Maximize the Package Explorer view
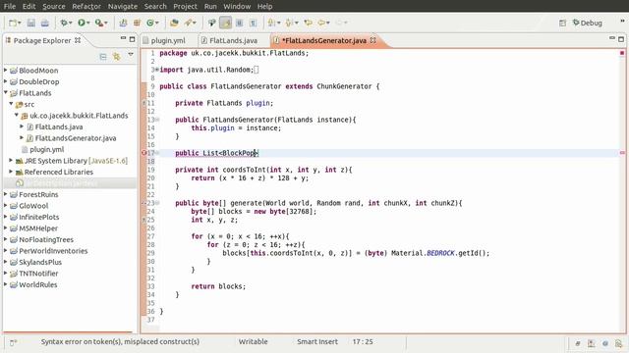Image resolution: width=629 pixels, height=353 pixels. [x=132, y=39]
